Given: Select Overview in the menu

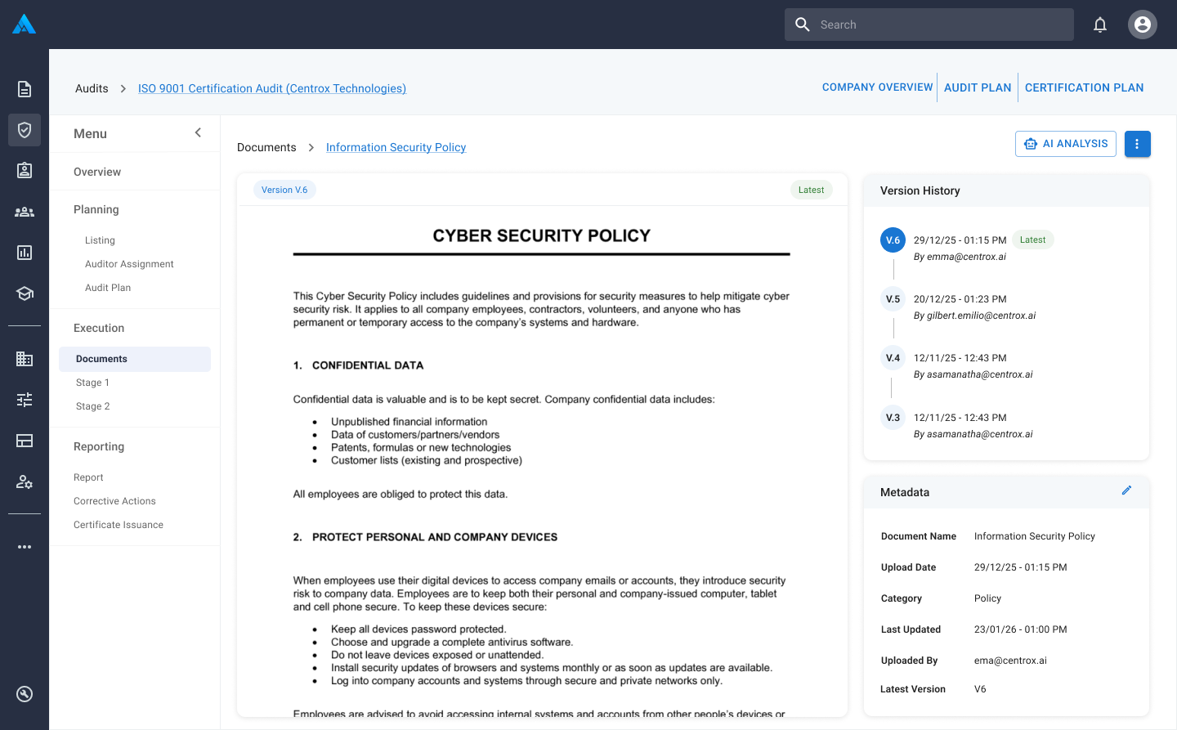Looking at the screenshot, I should 97,172.
